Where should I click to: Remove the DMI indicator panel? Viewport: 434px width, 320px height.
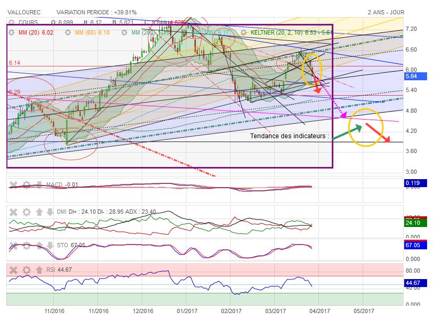click(13, 212)
